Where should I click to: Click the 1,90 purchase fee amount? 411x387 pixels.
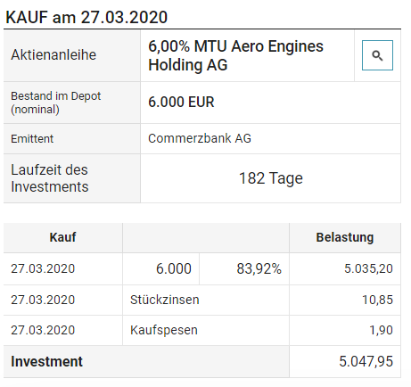pos(381,330)
